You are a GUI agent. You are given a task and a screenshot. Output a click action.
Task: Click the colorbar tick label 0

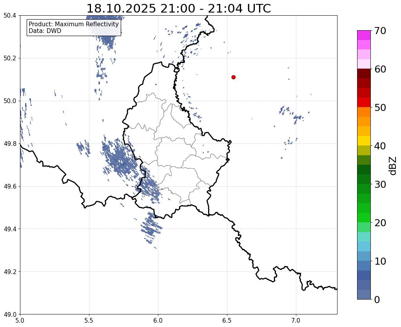point(377,300)
